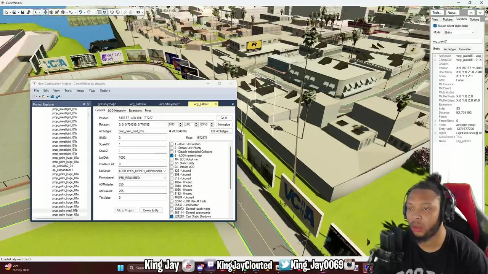
Task: Expand the Archetype property row
Action: pyautogui.click(x=435, y=56)
